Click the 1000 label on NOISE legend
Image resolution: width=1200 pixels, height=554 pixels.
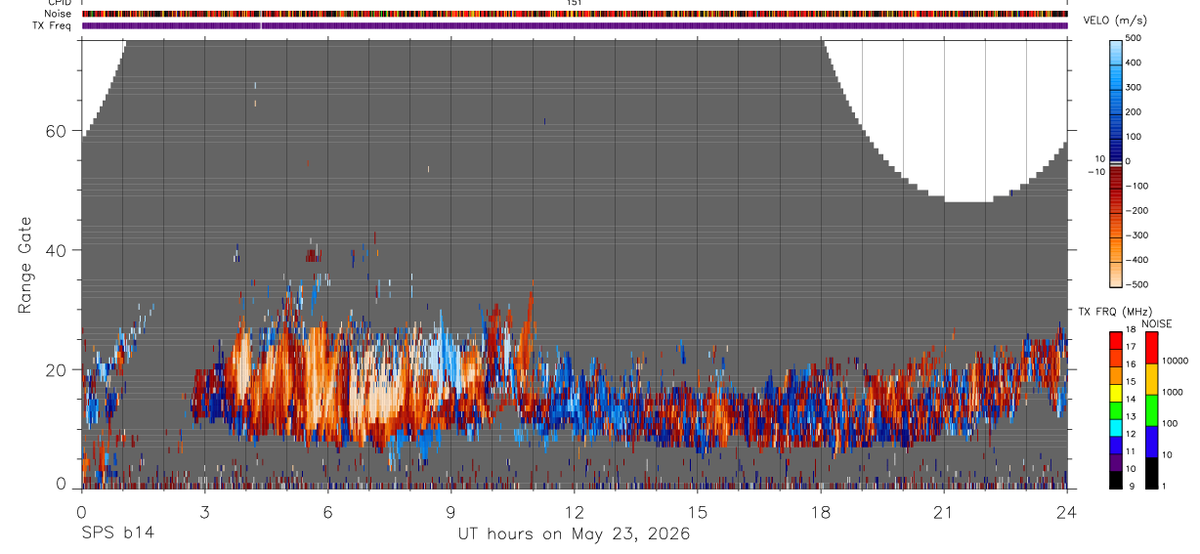point(1174,393)
